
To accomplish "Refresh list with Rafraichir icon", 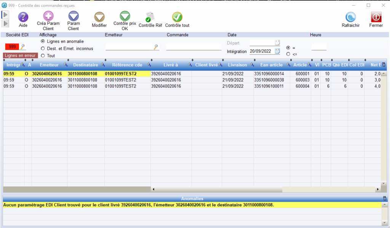I will pyautogui.click(x=350, y=18).
